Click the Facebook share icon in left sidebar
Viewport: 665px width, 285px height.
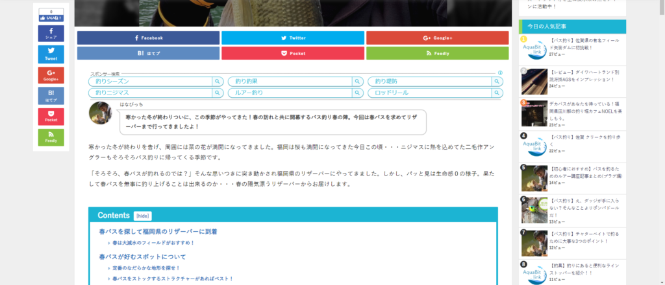click(x=51, y=34)
